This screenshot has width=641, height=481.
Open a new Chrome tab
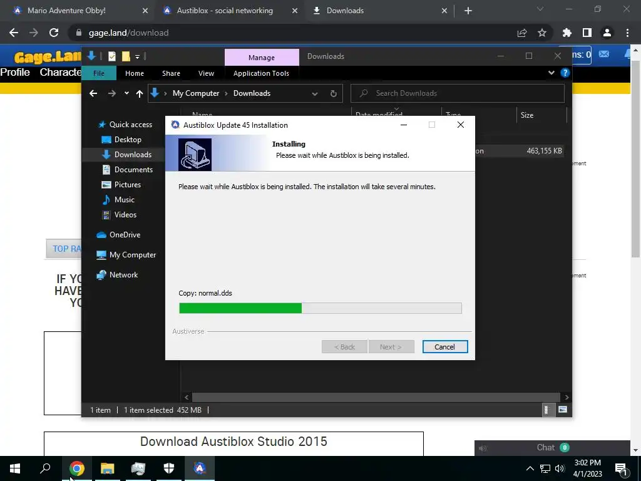coord(468,11)
